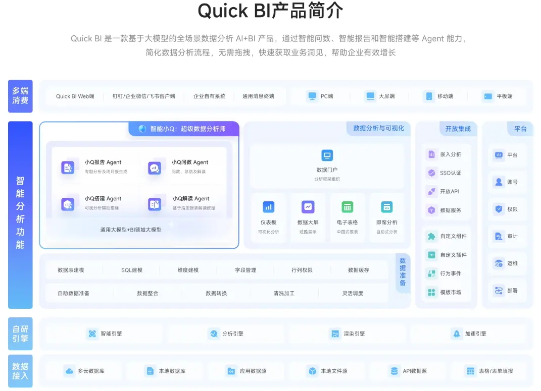This screenshot has height=391, width=541.
Task: Click the 企业自有系统 text
Action: pos(209,96)
